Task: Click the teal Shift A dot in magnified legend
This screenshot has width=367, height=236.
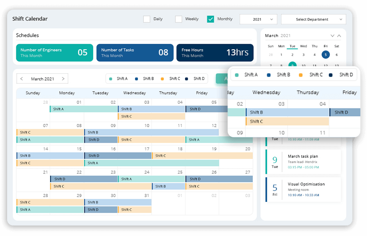Action: (x=237, y=75)
